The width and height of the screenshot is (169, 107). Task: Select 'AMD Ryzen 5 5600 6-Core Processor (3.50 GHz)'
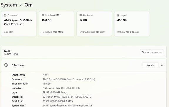69,79
